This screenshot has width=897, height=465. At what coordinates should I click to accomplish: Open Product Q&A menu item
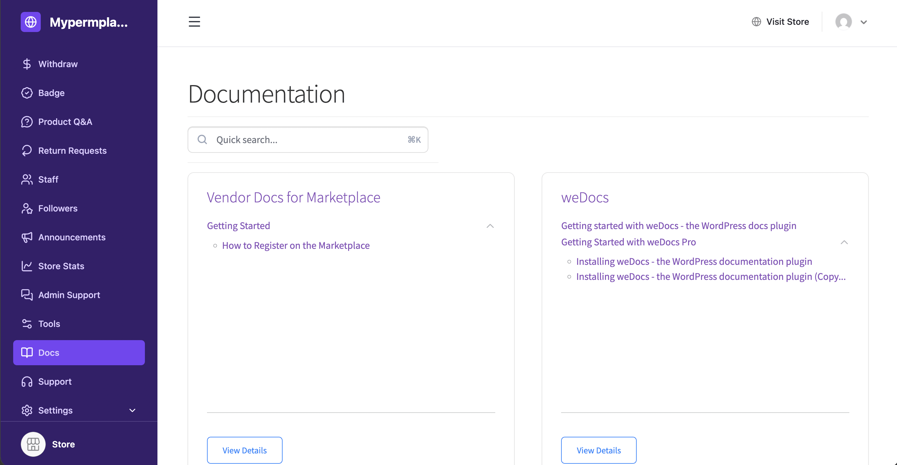79,122
